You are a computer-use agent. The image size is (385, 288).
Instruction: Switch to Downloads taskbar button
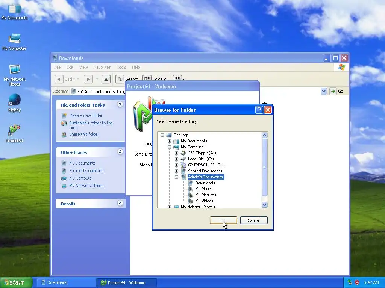[66, 282]
